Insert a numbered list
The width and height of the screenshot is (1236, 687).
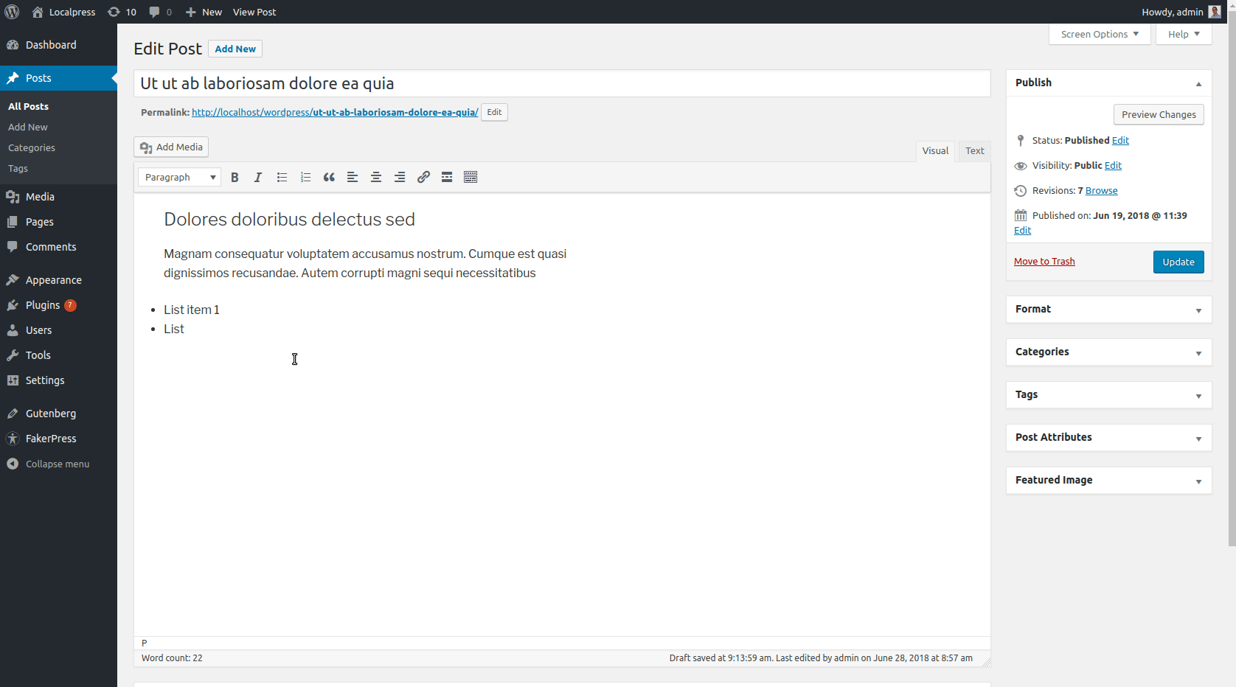coord(305,177)
